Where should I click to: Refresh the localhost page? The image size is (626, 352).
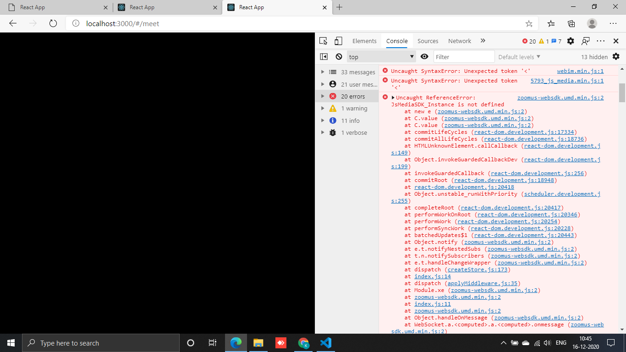coord(53,23)
